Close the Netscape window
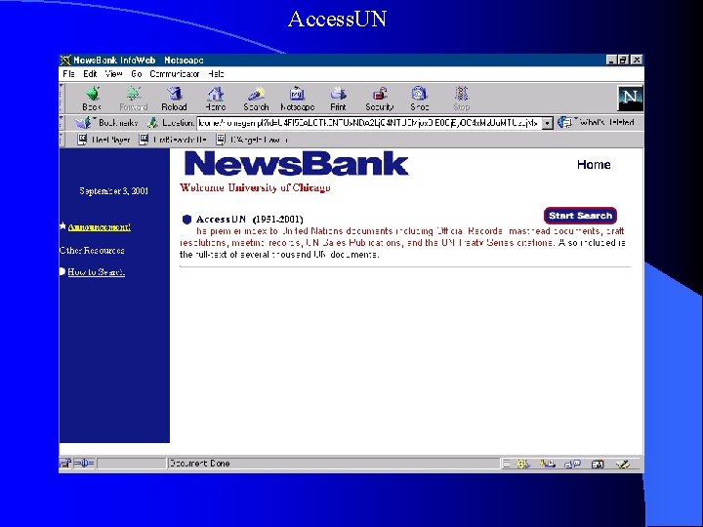This screenshot has width=703, height=527. tap(637, 61)
